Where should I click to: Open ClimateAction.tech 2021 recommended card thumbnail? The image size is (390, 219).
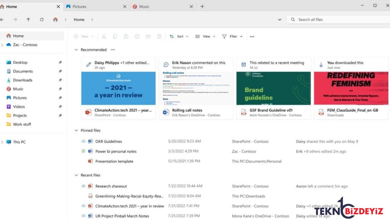point(119,88)
